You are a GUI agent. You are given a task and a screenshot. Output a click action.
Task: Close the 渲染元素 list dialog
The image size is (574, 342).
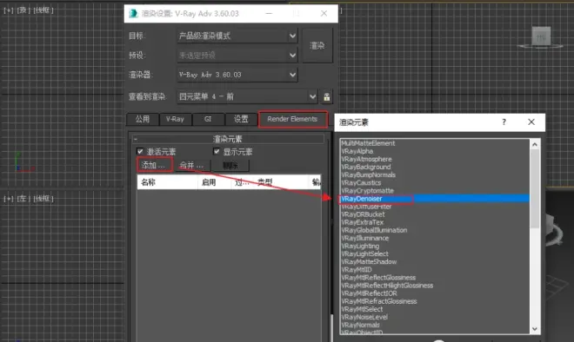pyautogui.click(x=531, y=122)
